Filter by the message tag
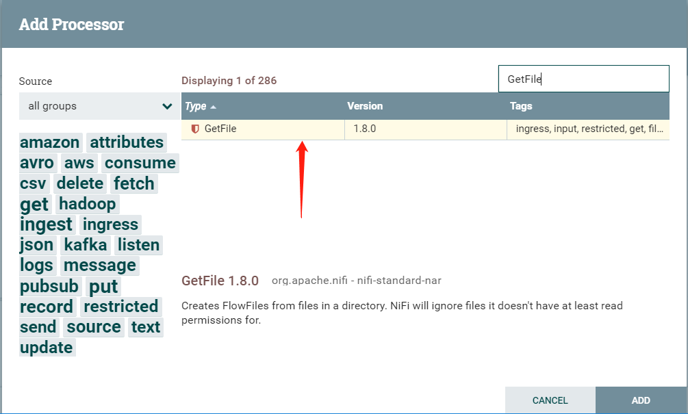Image resolution: width=688 pixels, height=414 pixels. [100, 266]
